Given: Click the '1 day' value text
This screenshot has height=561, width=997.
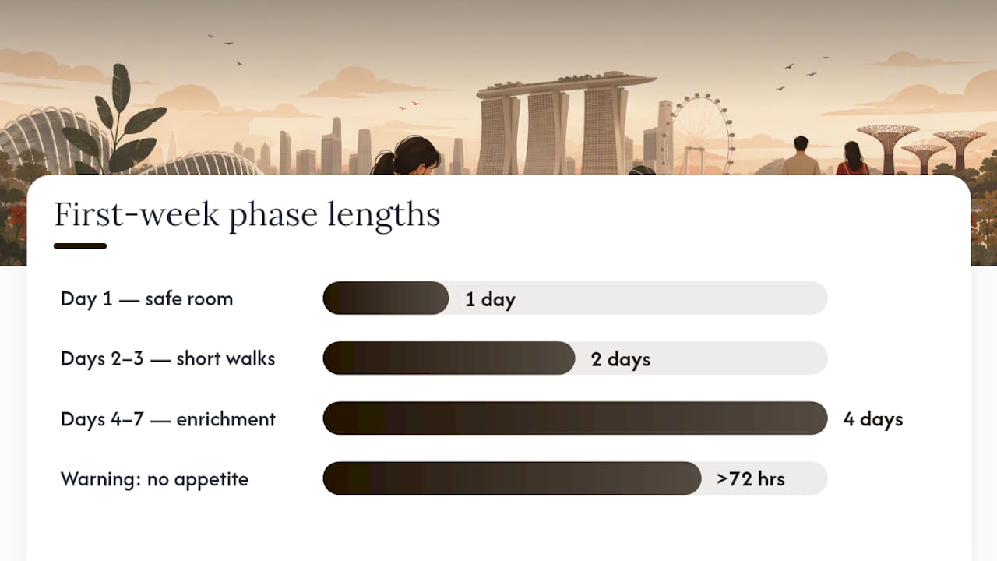Looking at the screenshot, I should point(490,299).
